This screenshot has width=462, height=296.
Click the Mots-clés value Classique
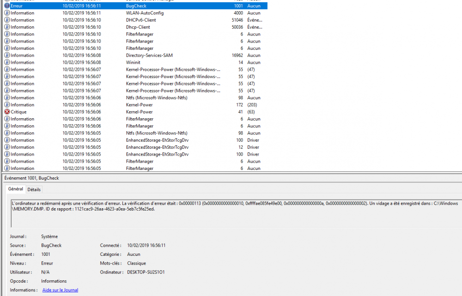136,263
